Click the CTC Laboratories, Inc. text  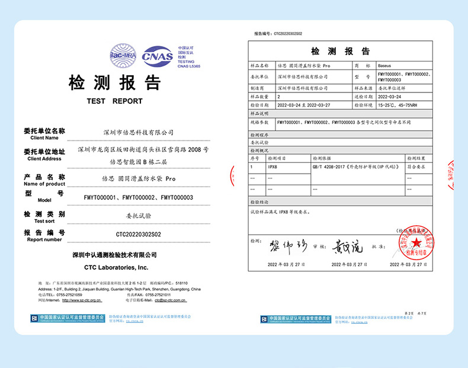116,267
